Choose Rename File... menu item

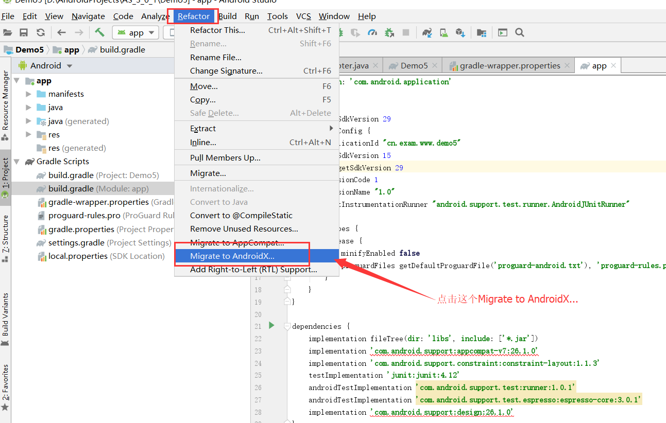257,57
